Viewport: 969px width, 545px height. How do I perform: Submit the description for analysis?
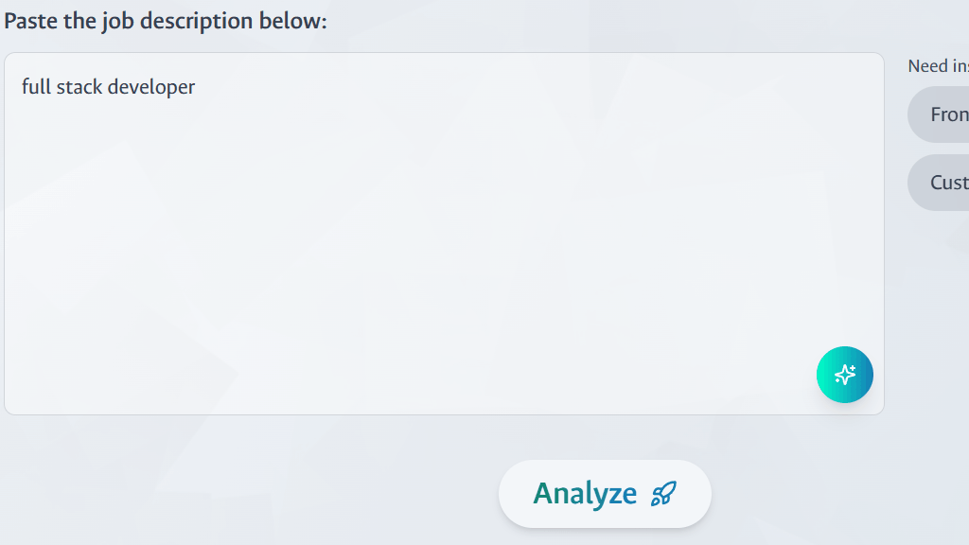(605, 493)
